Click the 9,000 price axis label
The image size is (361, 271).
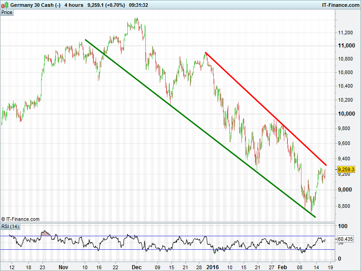click(x=345, y=190)
